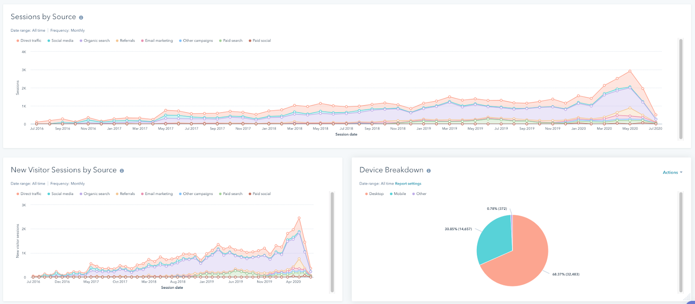Hide Referrals series in Sessions by Source chart

(125, 41)
